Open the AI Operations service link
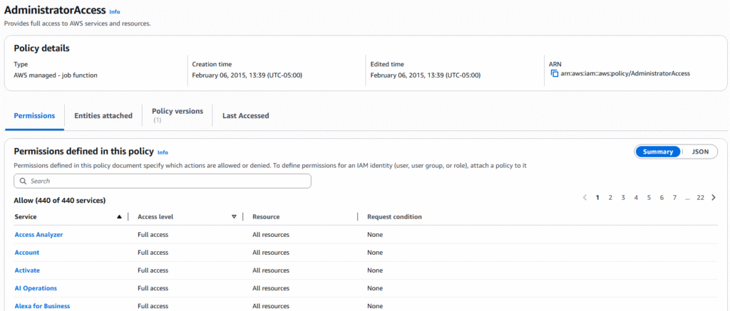Image resolution: width=730 pixels, height=311 pixels. click(36, 288)
